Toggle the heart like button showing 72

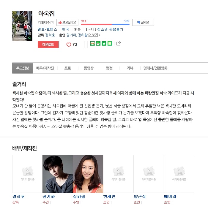click(x=72, y=45)
